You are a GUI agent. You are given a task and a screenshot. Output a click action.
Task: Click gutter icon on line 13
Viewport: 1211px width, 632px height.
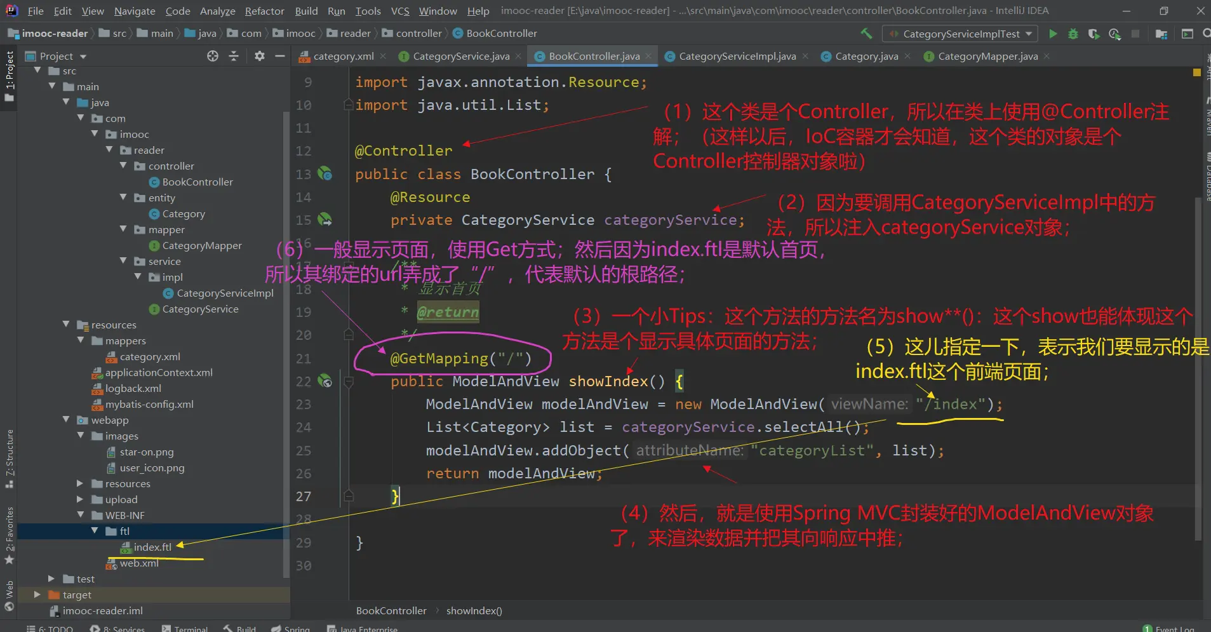click(x=324, y=173)
